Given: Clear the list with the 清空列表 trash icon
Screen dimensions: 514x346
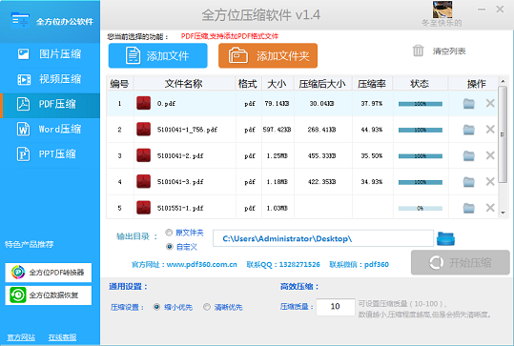Looking at the screenshot, I should pos(418,51).
